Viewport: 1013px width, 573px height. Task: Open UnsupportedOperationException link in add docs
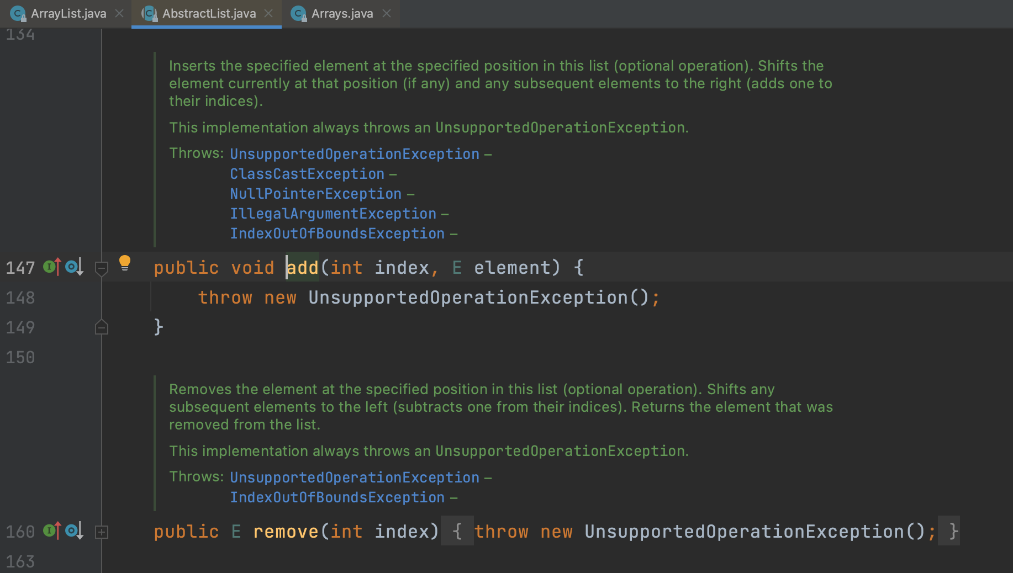tap(355, 154)
